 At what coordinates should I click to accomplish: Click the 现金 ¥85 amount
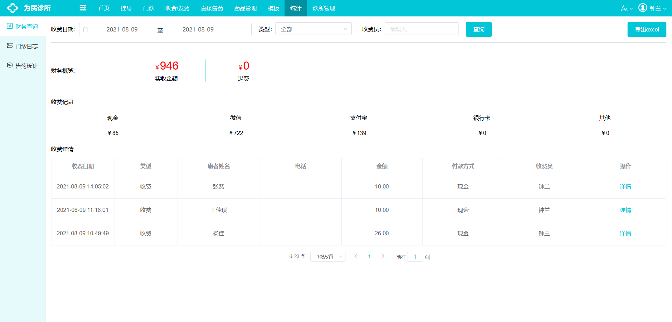[113, 133]
